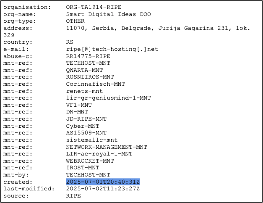Click the Jurija Gagarina address line
The height and width of the screenshot is (203, 263).
tap(158, 28)
